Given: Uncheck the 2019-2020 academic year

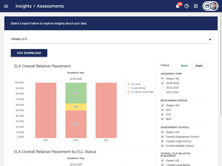Looking at the screenshot, I should pyautogui.click(x=162, y=83).
